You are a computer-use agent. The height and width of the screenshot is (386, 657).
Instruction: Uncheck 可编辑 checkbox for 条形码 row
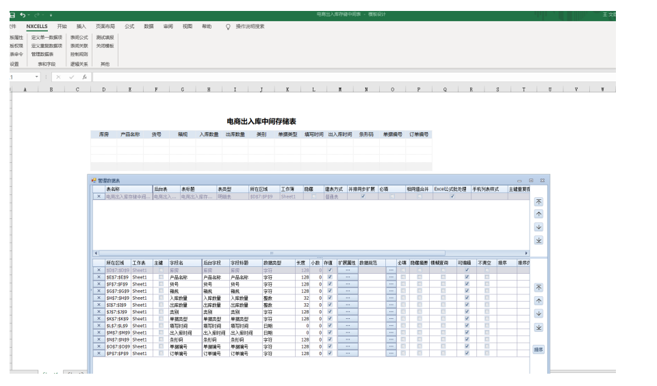click(467, 338)
